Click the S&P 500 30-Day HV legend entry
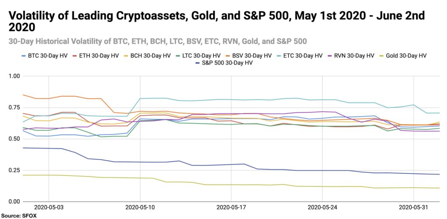The height and width of the screenshot is (219, 447). coord(223,63)
